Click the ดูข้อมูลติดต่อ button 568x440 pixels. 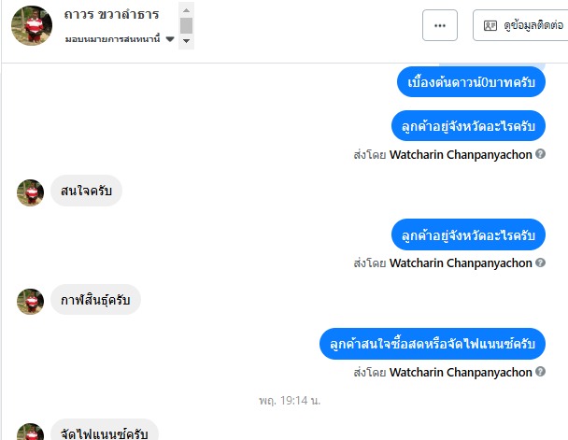[x=520, y=25]
